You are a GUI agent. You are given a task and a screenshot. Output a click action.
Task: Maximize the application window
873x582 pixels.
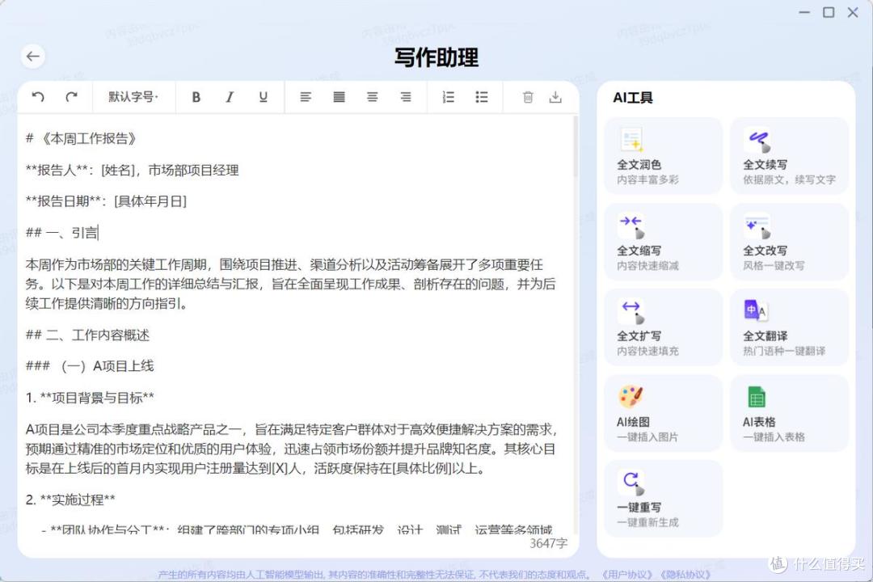[x=829, y=12]
